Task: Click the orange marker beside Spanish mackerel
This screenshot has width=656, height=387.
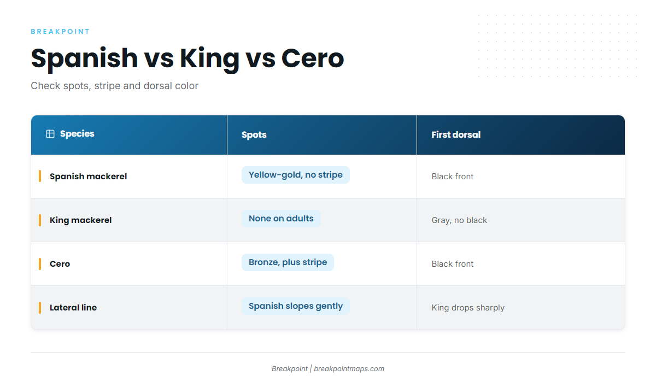Action: pos(40,176)
